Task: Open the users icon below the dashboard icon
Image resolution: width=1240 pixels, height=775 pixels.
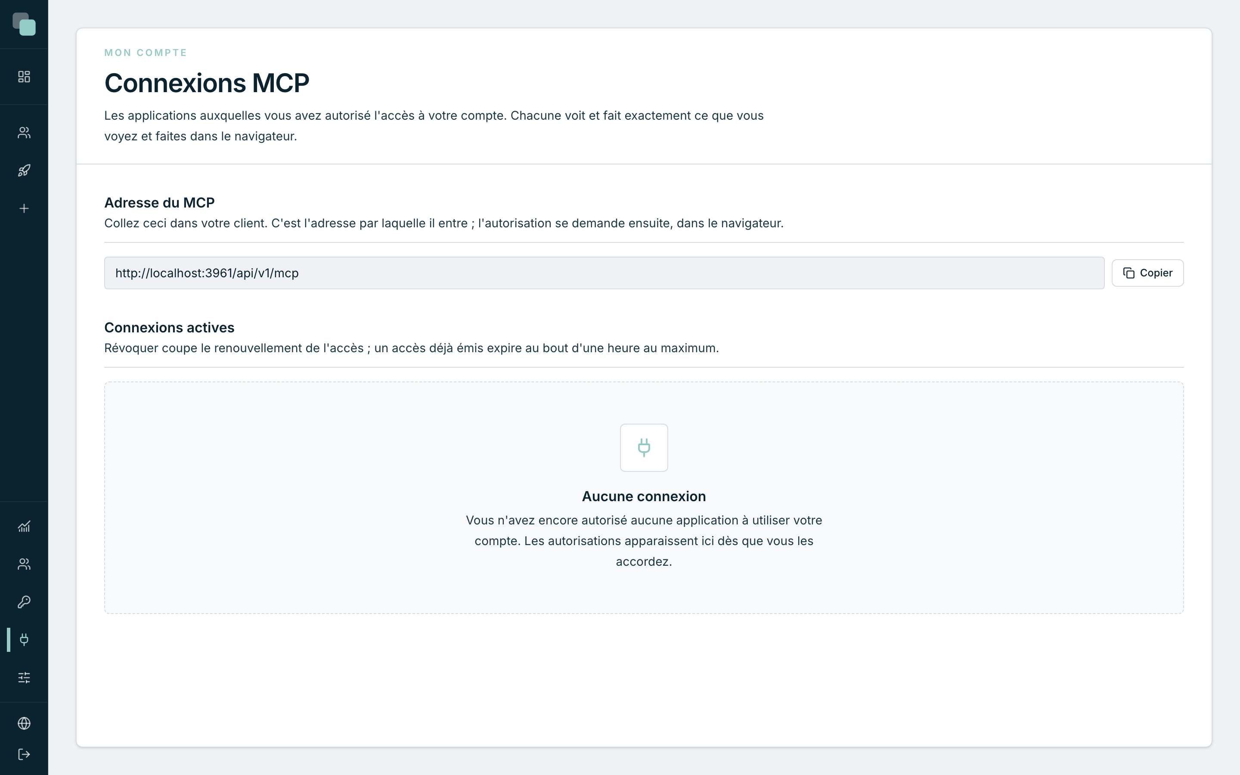Action: pos(24,133)
